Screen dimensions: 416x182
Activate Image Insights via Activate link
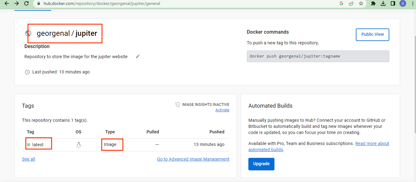click(x=222, y=110)
